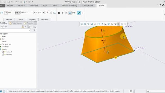Switch to the Folder Browser tab
This screenshot has height=93, width=165.
tap(15, 23)
